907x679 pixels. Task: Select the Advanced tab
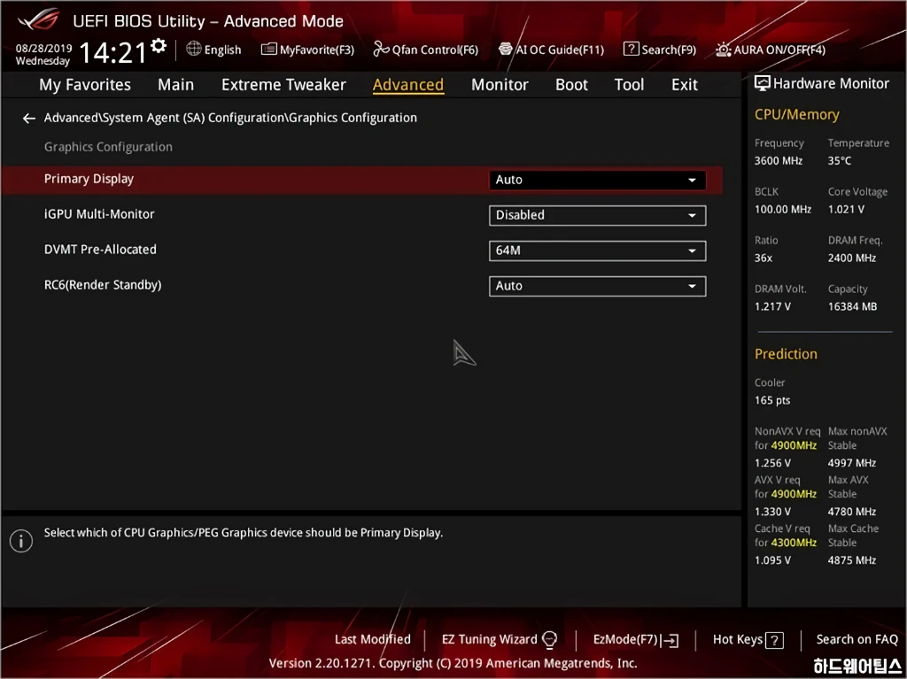[x=408, y=85]
